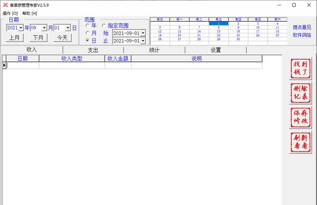This screenshot has height=205, width=317.
Task: Select the 月 range radio button
Action: point(87,33)
